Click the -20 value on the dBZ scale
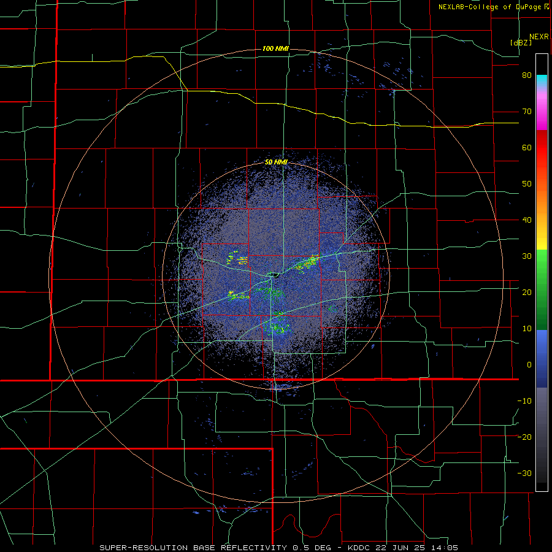 (x=524, y=437)
